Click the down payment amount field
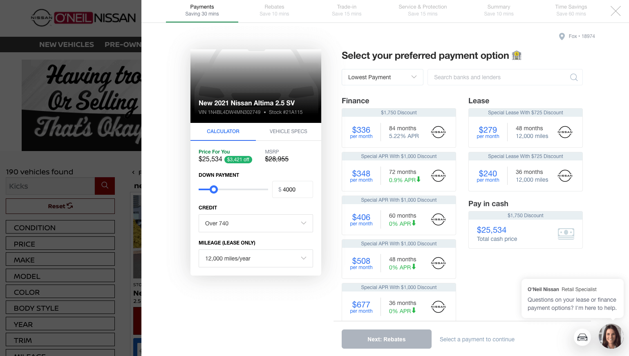Image resolution: width=629 pixels, height=356 pixels. coord(293,189)
